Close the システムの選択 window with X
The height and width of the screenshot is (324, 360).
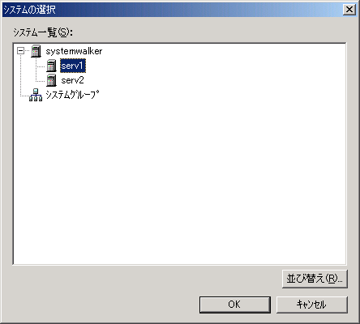pyautogui.click(x=349, y=10)
